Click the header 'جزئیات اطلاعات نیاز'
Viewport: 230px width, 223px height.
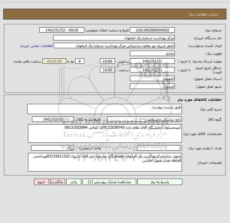(204, 14)
